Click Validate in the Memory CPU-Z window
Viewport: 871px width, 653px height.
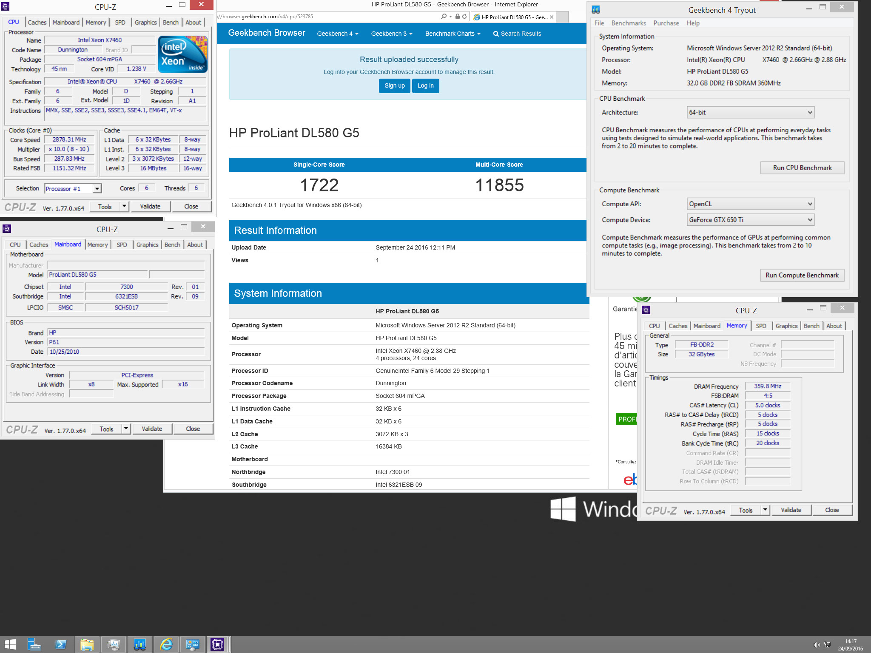point(791,510)
